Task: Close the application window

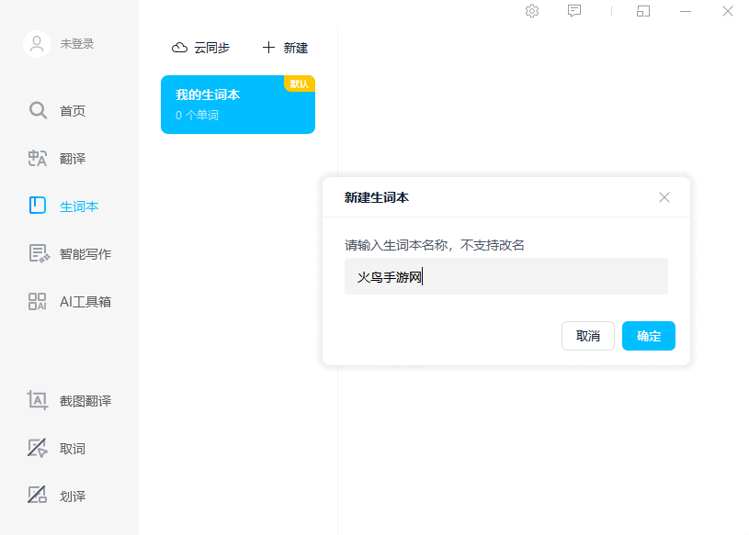Action: (x=728, y=11)
